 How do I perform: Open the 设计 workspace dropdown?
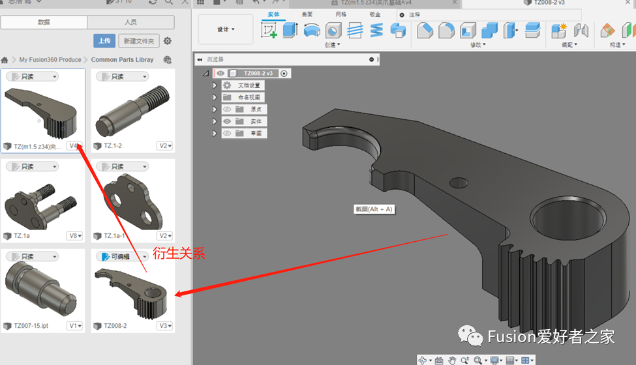[x=226, y=29]
